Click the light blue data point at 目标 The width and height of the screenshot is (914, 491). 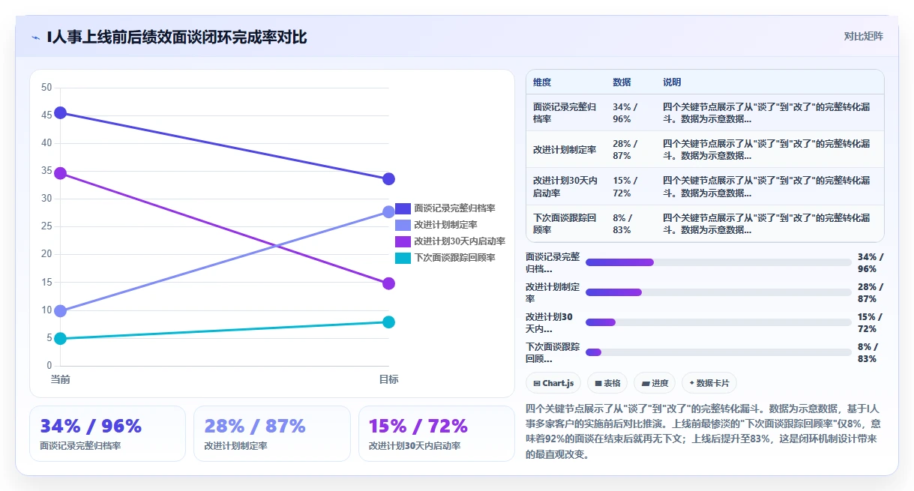coord(388,212)
